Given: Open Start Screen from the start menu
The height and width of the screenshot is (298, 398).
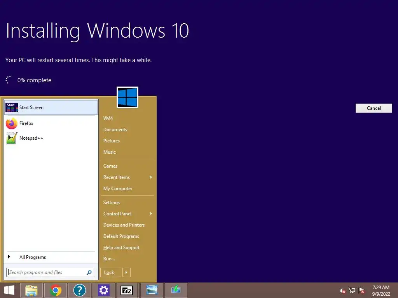Looking at the screenshot, I should pyautogui.click(x=51, y=107).
